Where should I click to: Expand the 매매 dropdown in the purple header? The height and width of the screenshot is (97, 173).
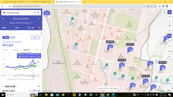pos(6,28)
